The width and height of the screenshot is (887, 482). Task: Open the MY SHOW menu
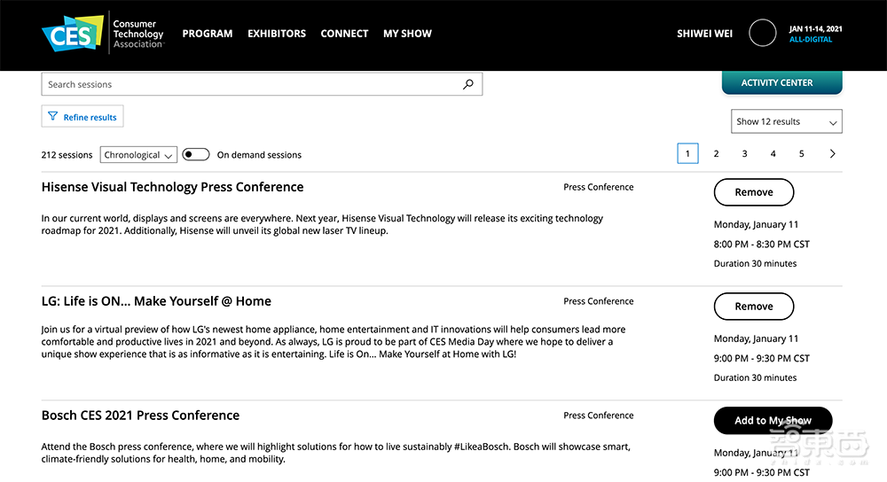coord(407,34)
